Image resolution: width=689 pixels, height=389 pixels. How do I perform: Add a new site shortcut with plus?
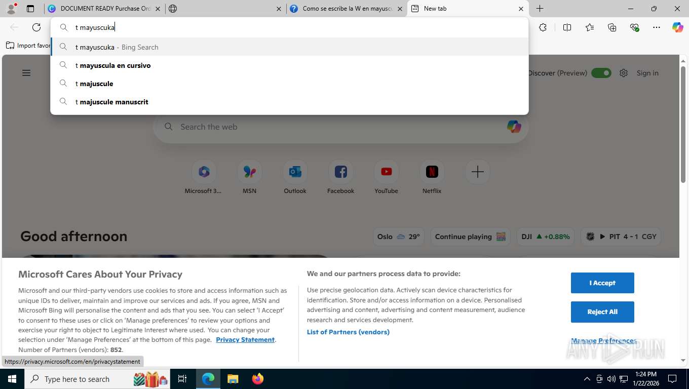tap(477, 172)
